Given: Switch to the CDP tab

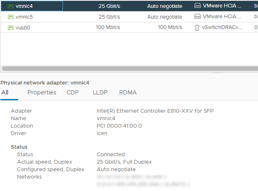Looking at the screenshot, I should tap(72, 92).
